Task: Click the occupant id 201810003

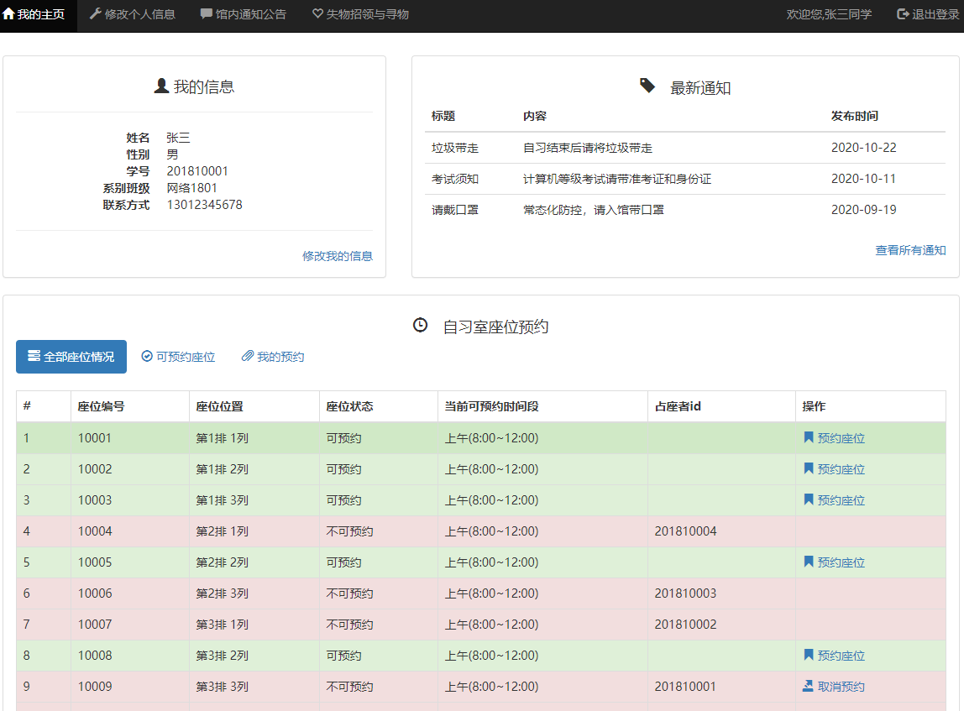Action: click(x=685, y=593)
